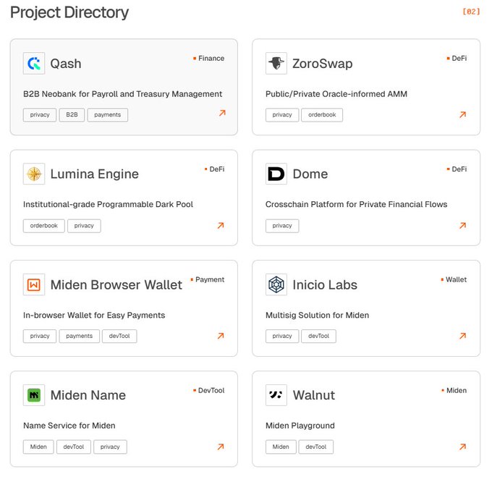Click the Lumina Engine compass logo
This screenshot has width=492, height=477.
tap(34, 174)
